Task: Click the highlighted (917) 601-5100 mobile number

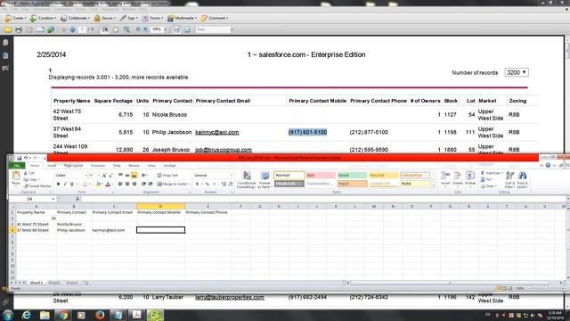Action: click(x=308, y=132)
